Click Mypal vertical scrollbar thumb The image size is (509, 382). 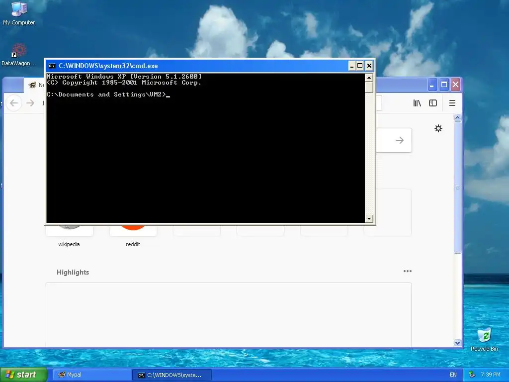point(457,188)
